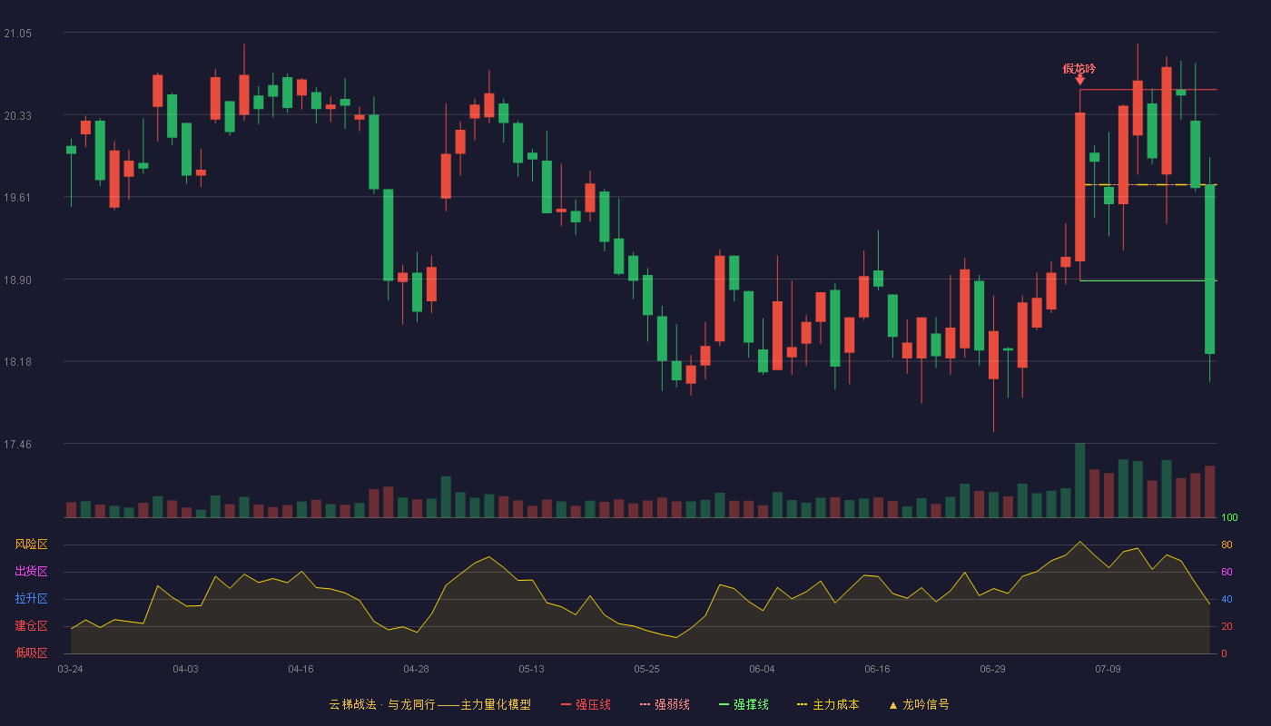Select the 出货区 zone label

(31, 572)
